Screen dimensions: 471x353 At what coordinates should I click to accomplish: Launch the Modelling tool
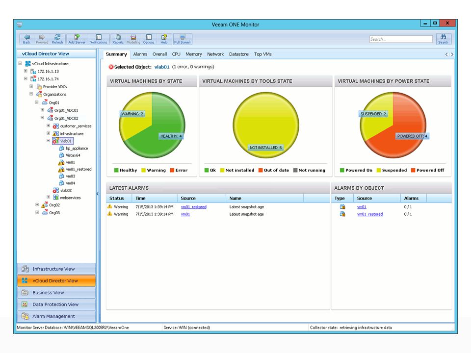tap(133, 39)
